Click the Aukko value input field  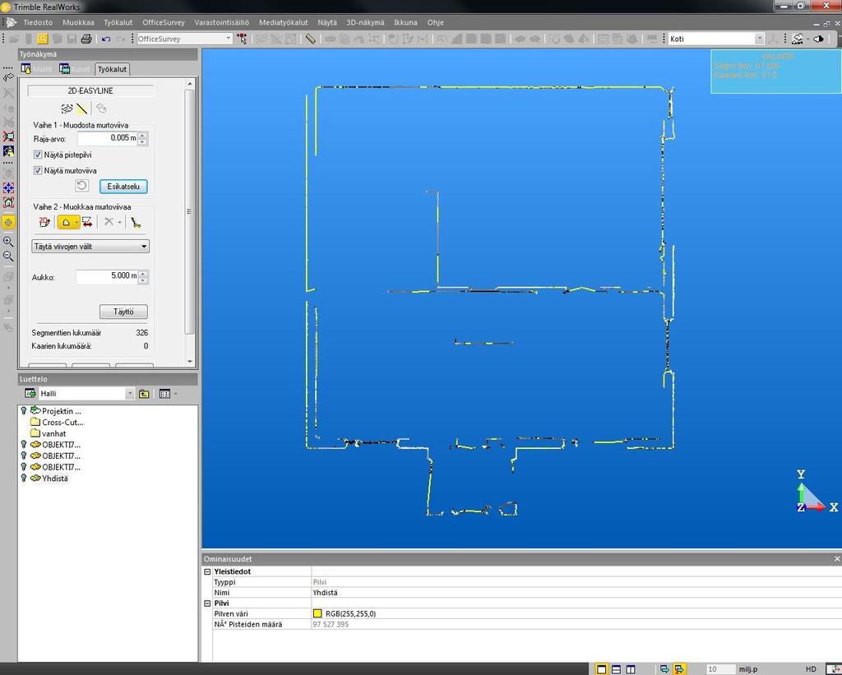(106, 276)
